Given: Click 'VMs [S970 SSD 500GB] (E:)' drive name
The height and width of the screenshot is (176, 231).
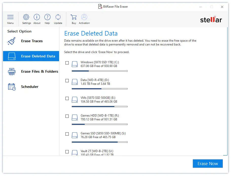Looking at the screenshot, I should point(98,98).
